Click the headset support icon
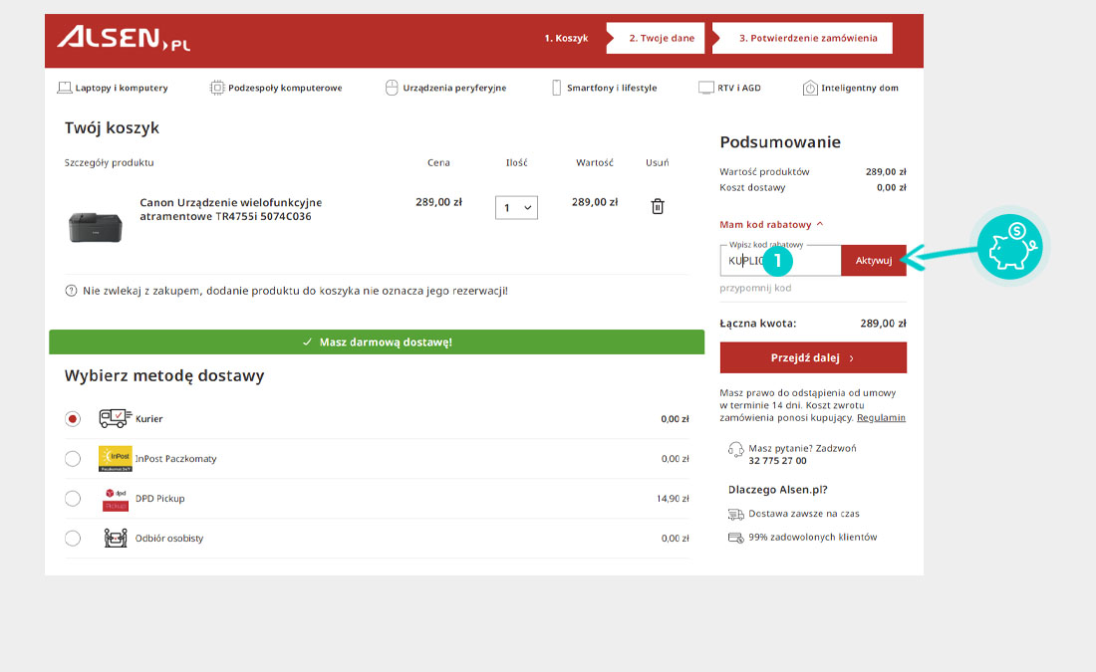The width and height of the screenshot is (1096, 672). coord(735,449)
